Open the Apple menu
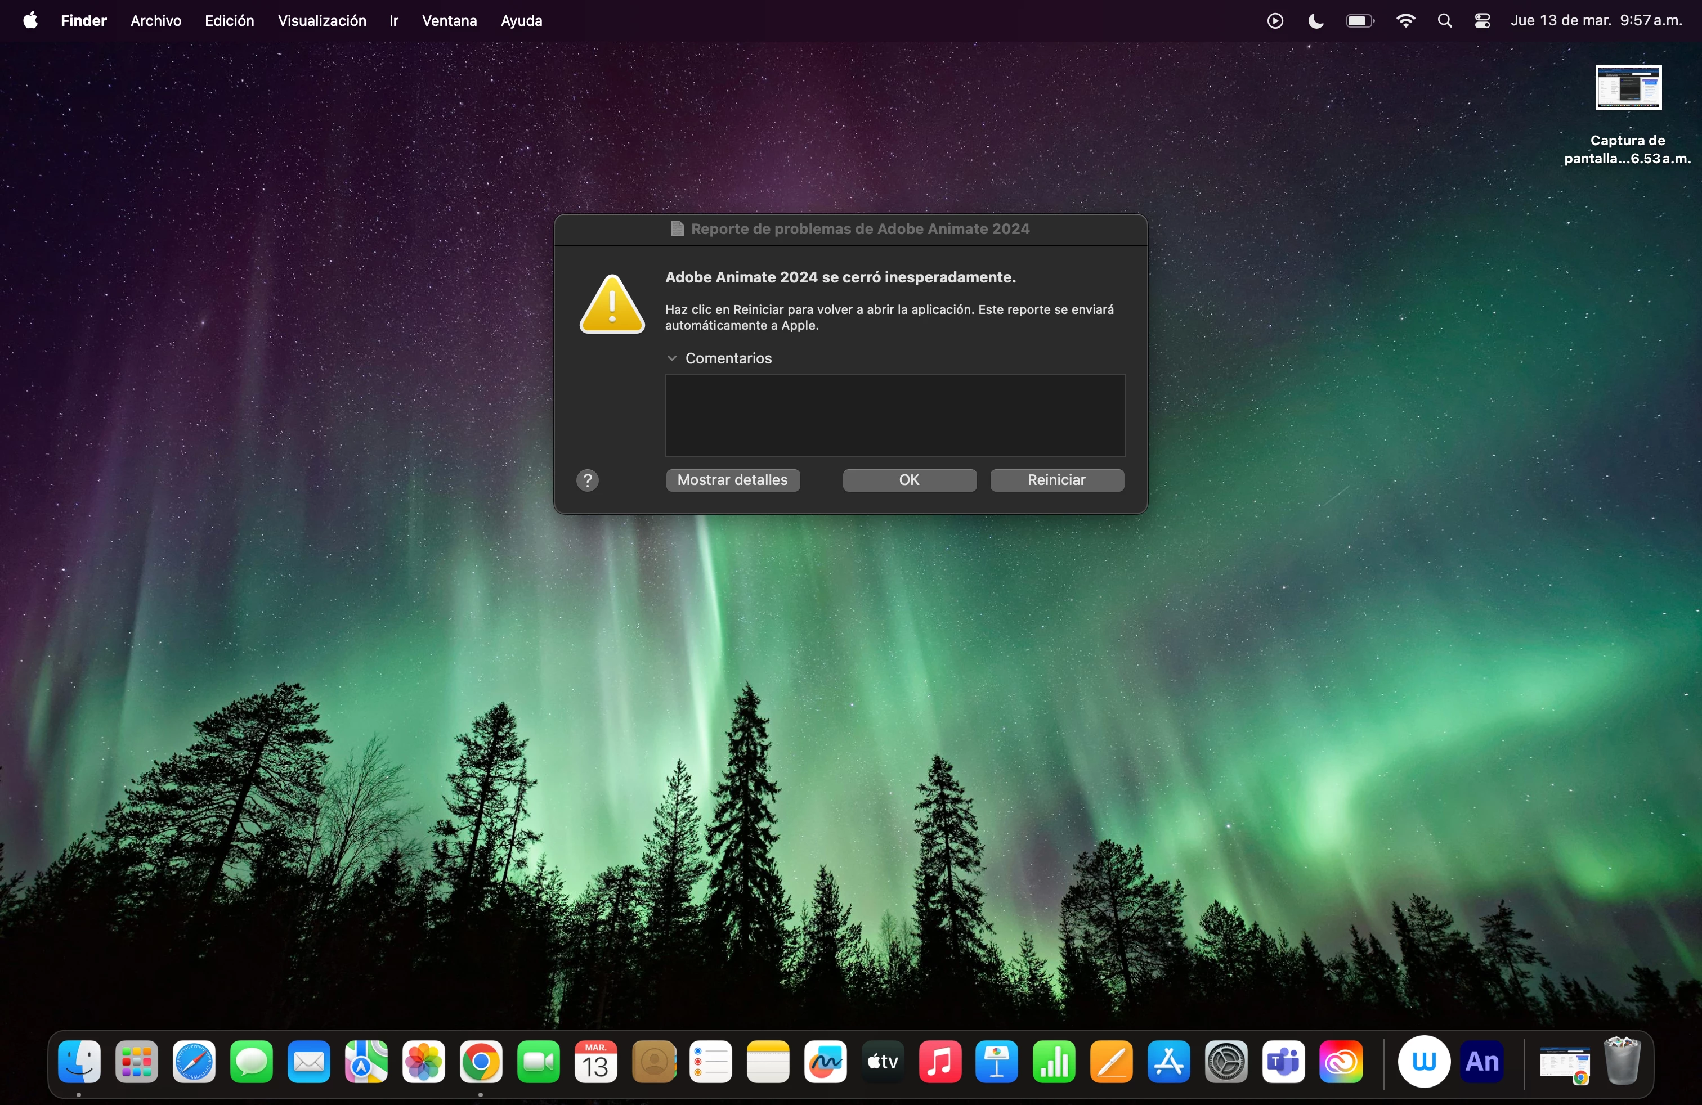The width and height of the screenshot is (1702, 1105). [30, 21]
